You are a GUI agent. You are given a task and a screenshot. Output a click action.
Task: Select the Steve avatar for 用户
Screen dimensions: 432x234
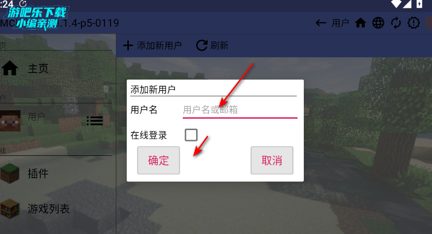(10, 121)
